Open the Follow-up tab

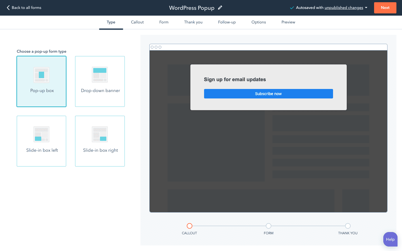tap(227, 22)
